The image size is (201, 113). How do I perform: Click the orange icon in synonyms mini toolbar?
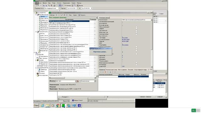(x=106, y=72)
